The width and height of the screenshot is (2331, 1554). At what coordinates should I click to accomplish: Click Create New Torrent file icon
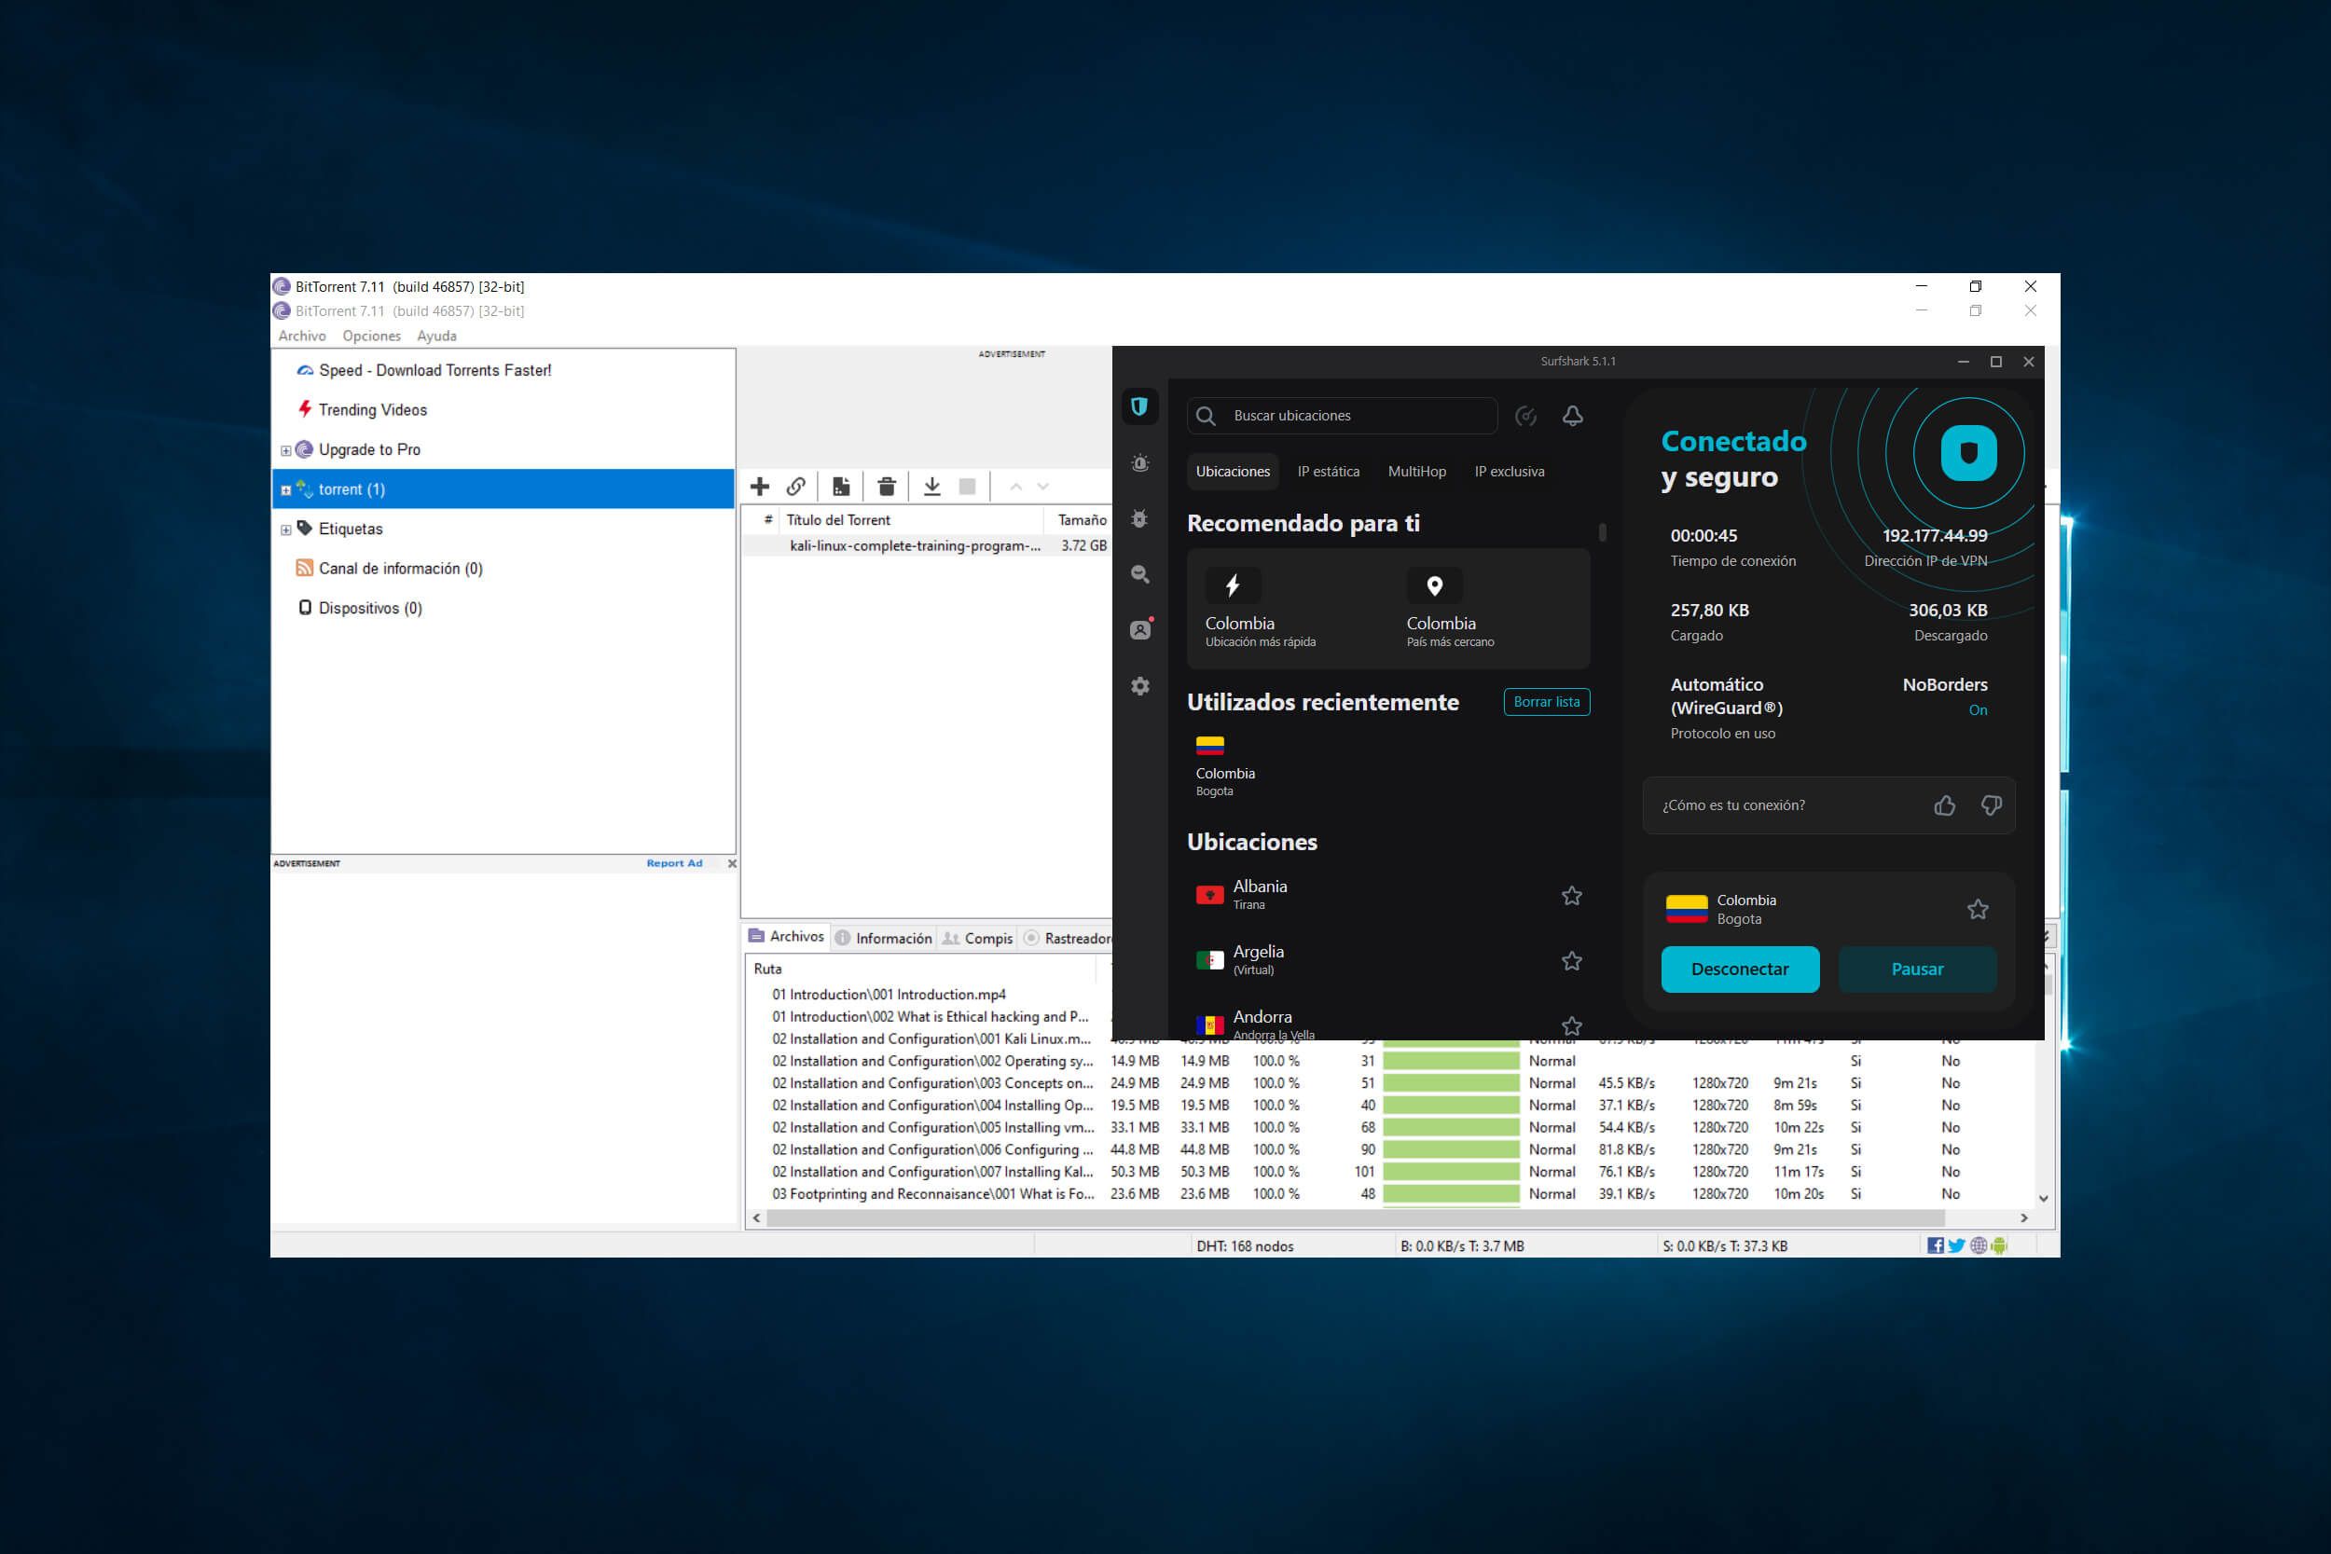click(x=840, y=487)
